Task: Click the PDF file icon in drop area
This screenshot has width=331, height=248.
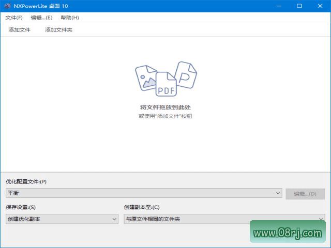Action: [x=167, y=84]
